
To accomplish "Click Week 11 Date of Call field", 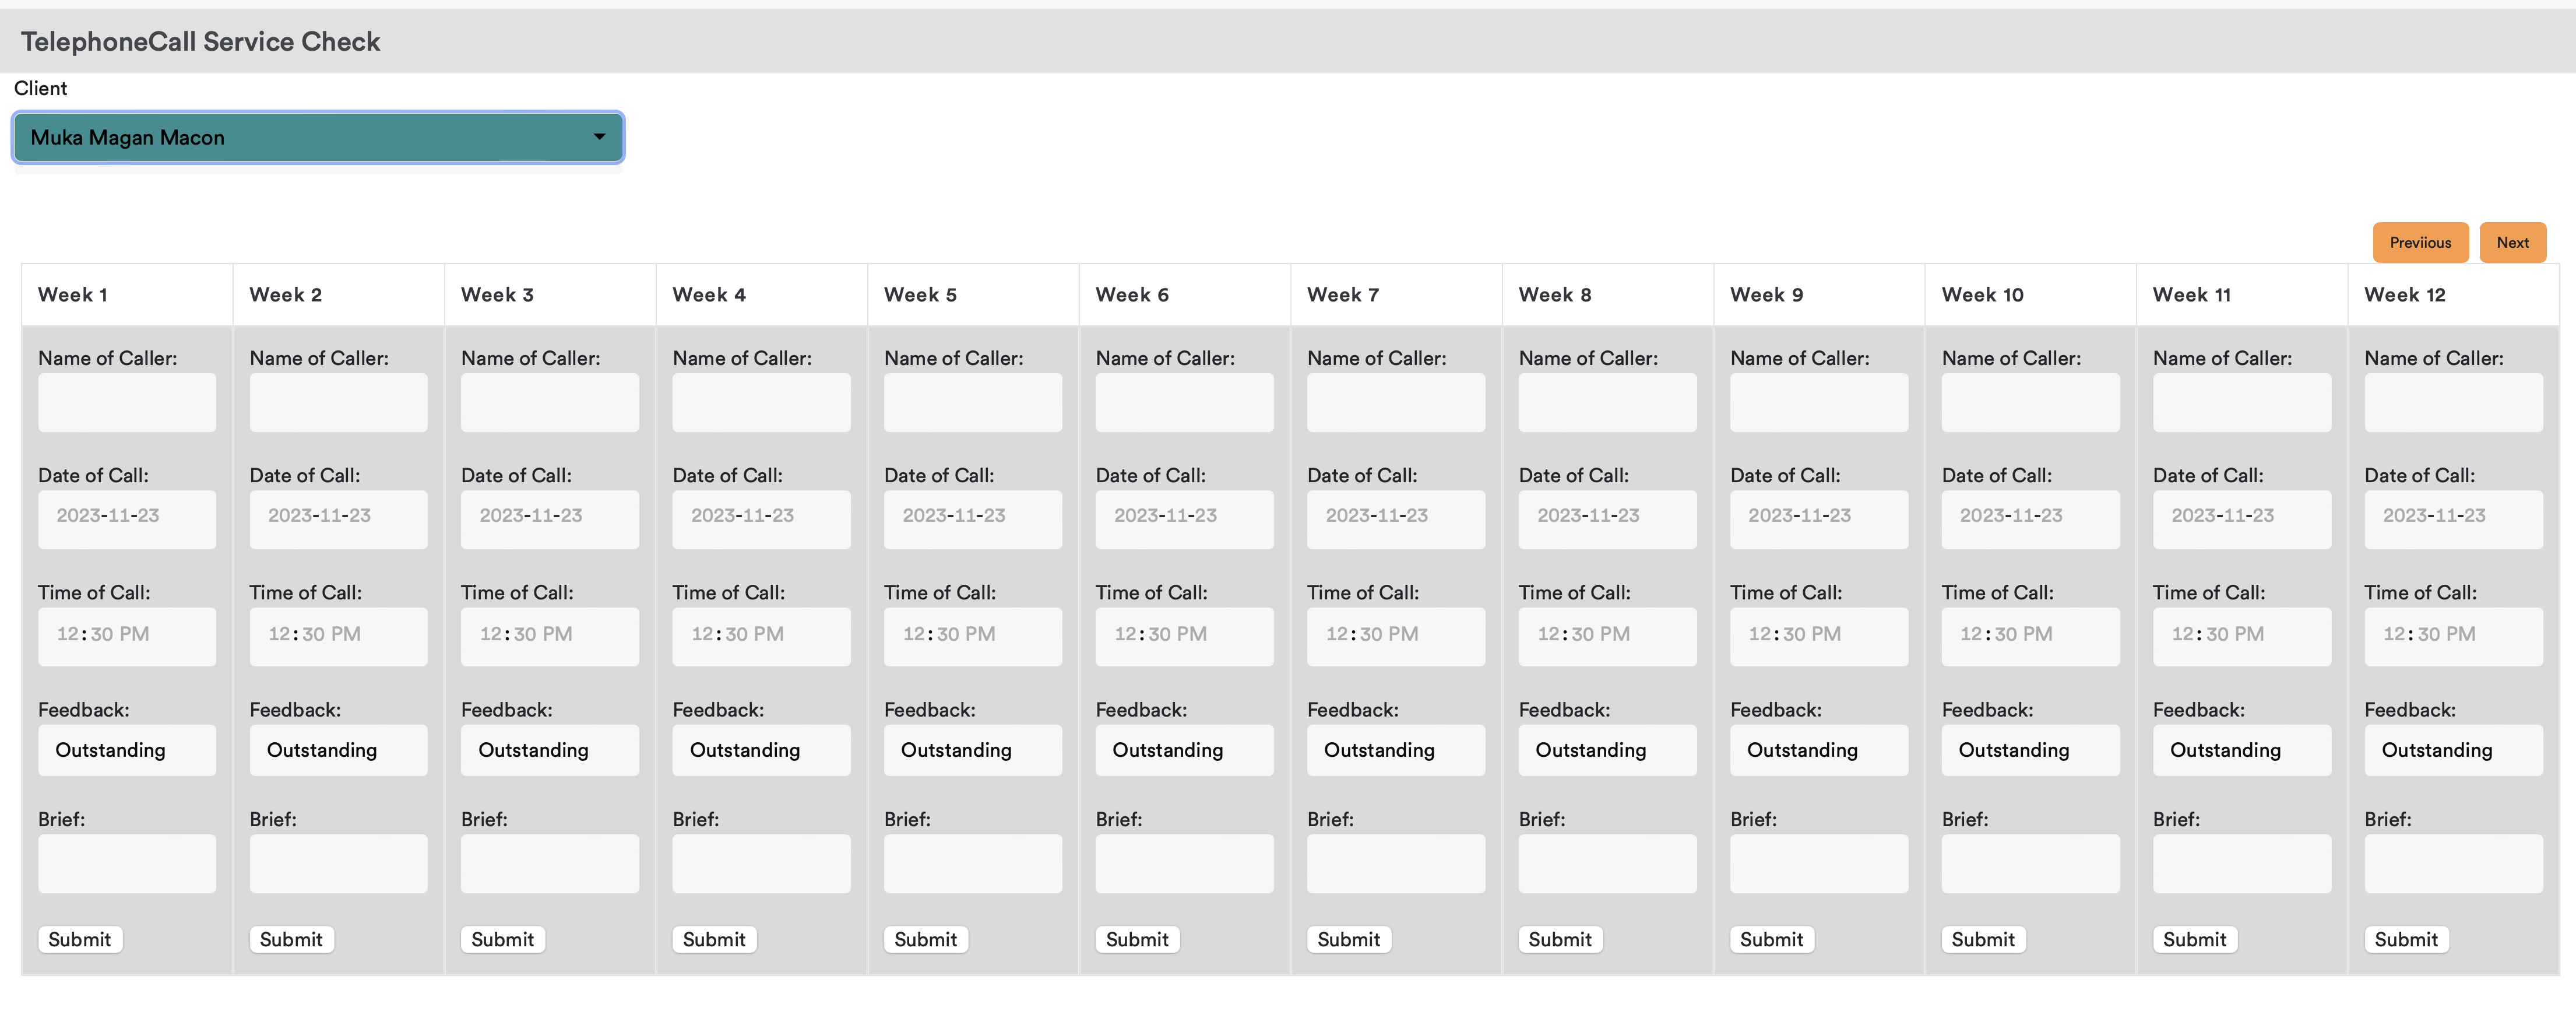I will coord(2241,518).
